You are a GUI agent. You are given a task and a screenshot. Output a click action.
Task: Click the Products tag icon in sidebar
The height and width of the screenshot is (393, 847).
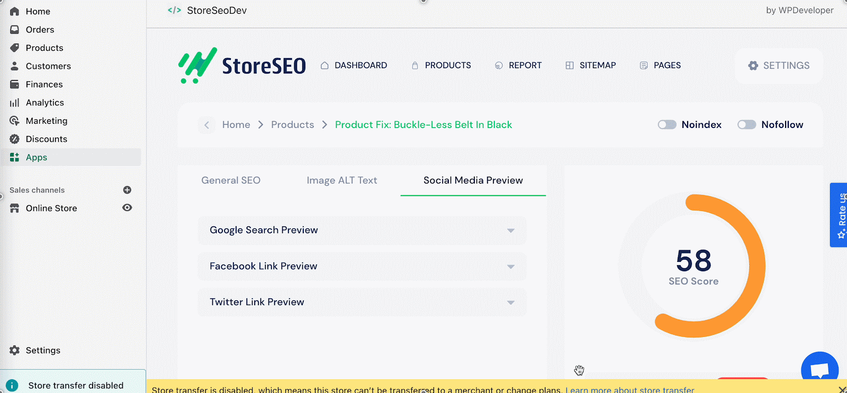14,48
